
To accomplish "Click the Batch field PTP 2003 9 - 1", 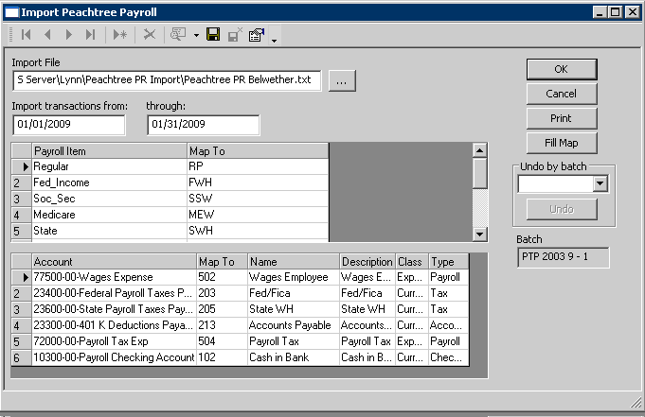I will click(x=563, y=257).
